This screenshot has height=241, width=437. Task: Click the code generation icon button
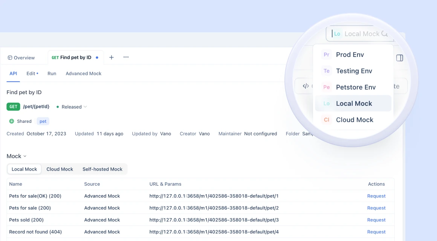(x=306, y=86)
